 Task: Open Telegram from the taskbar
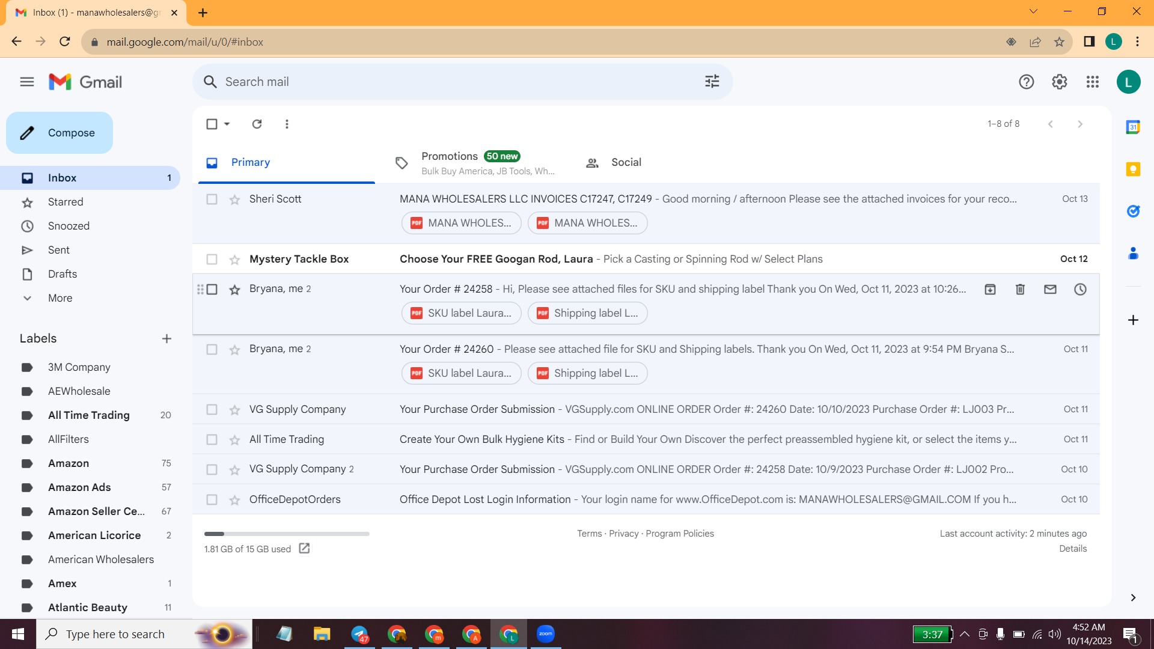(359, 634)
